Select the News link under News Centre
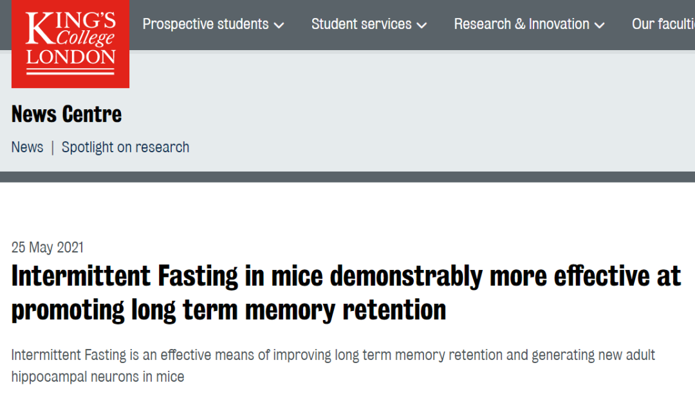The image size is (695, 401). point(28,147)
